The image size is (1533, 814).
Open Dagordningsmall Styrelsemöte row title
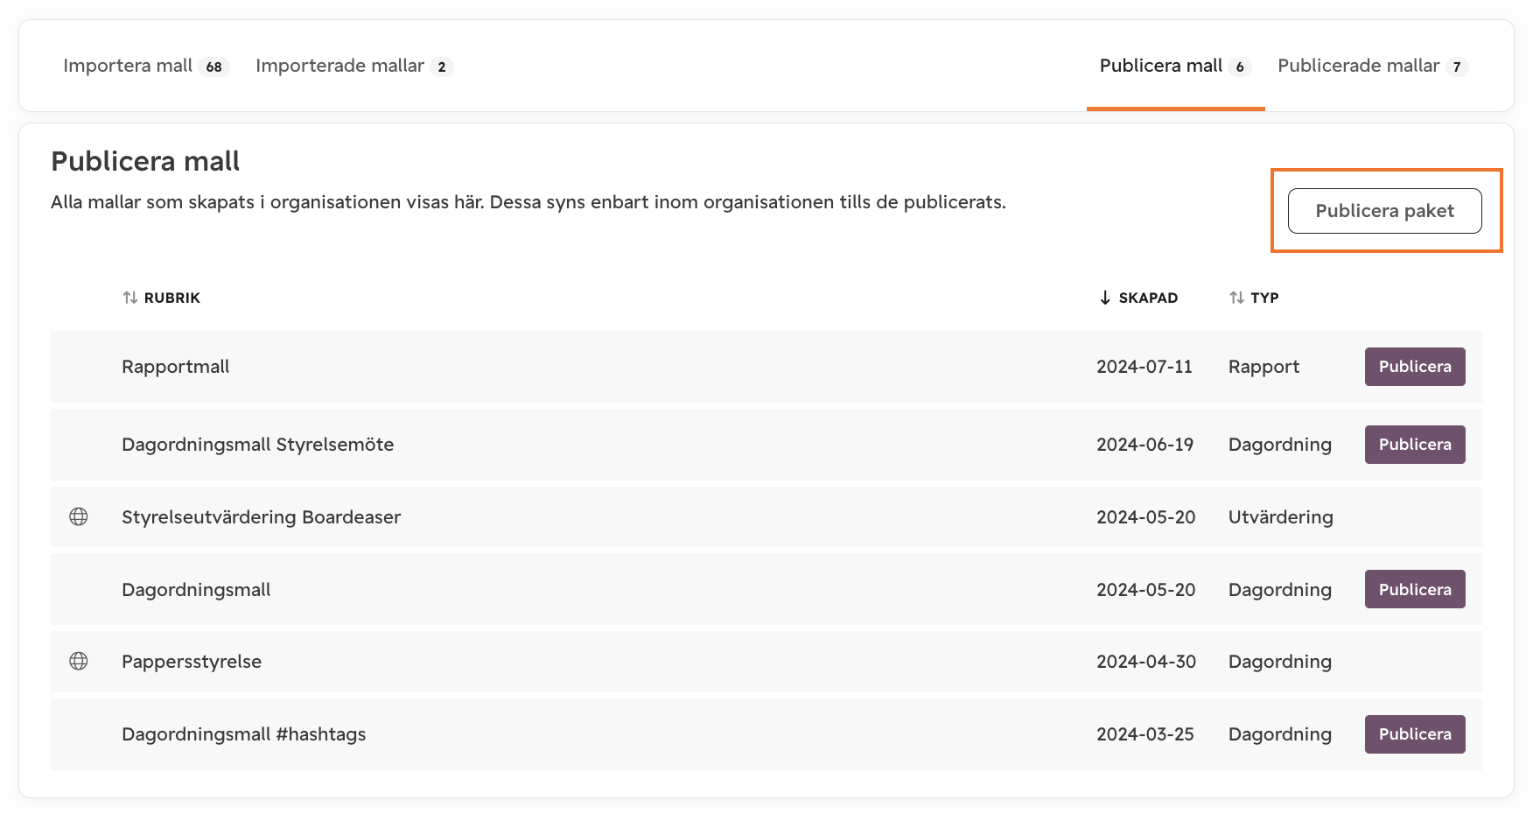pyautogui.click(x=258, y=445)
